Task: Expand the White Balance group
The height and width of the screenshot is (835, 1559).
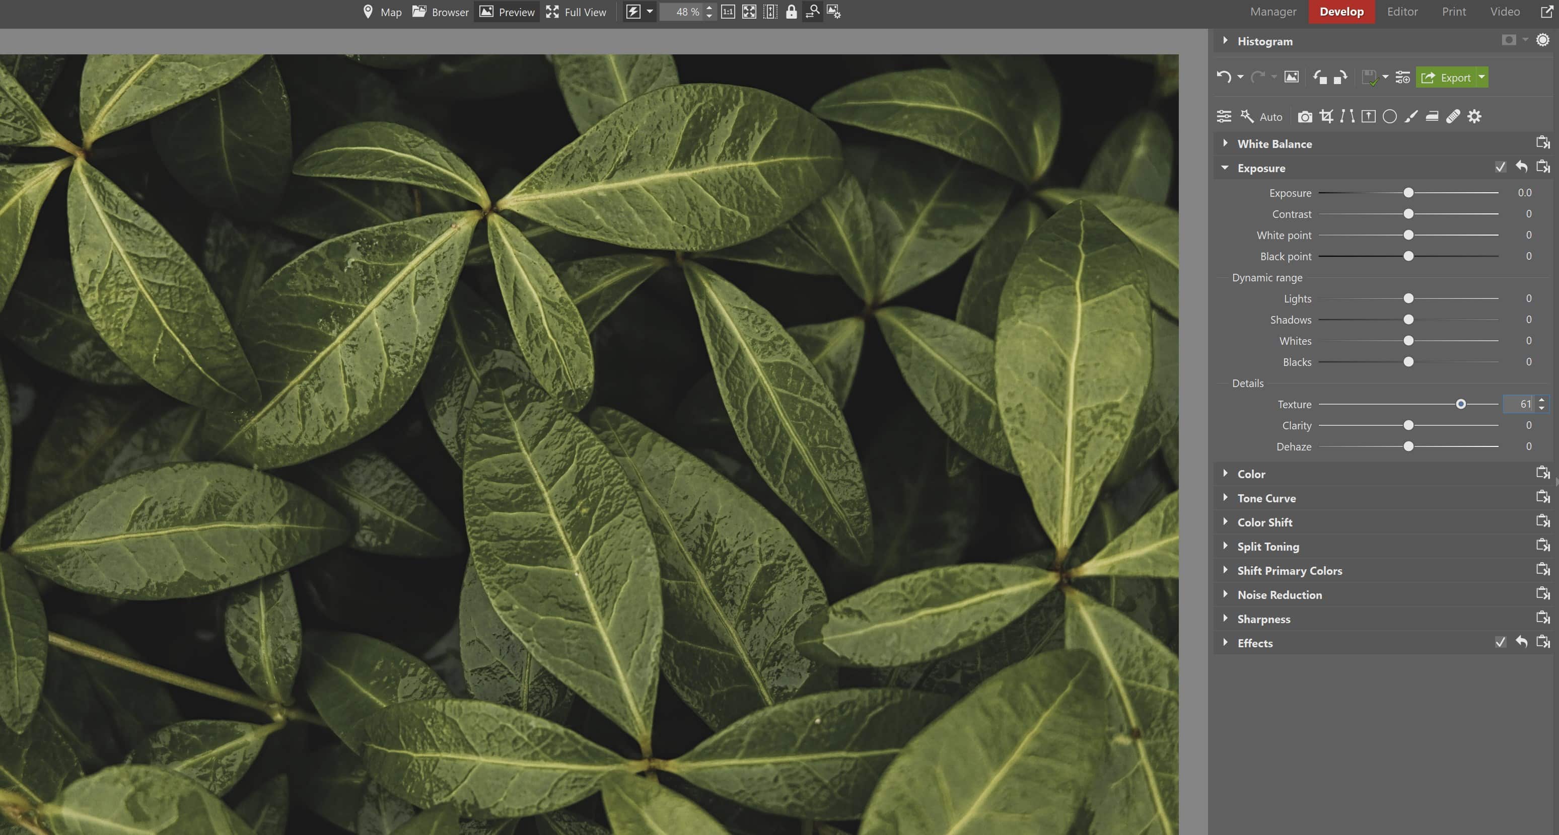Action: point(1226,143)
